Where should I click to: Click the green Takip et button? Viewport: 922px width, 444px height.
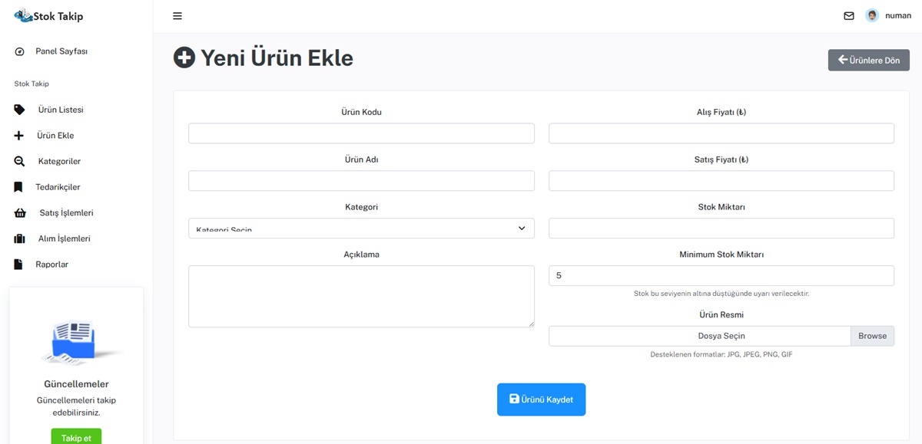76,437
